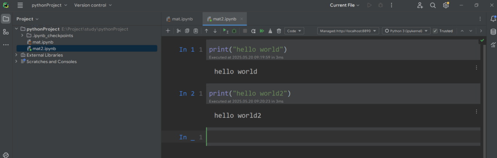
Task: Click the print("hello world") code cell
Action: pos(343,50)
